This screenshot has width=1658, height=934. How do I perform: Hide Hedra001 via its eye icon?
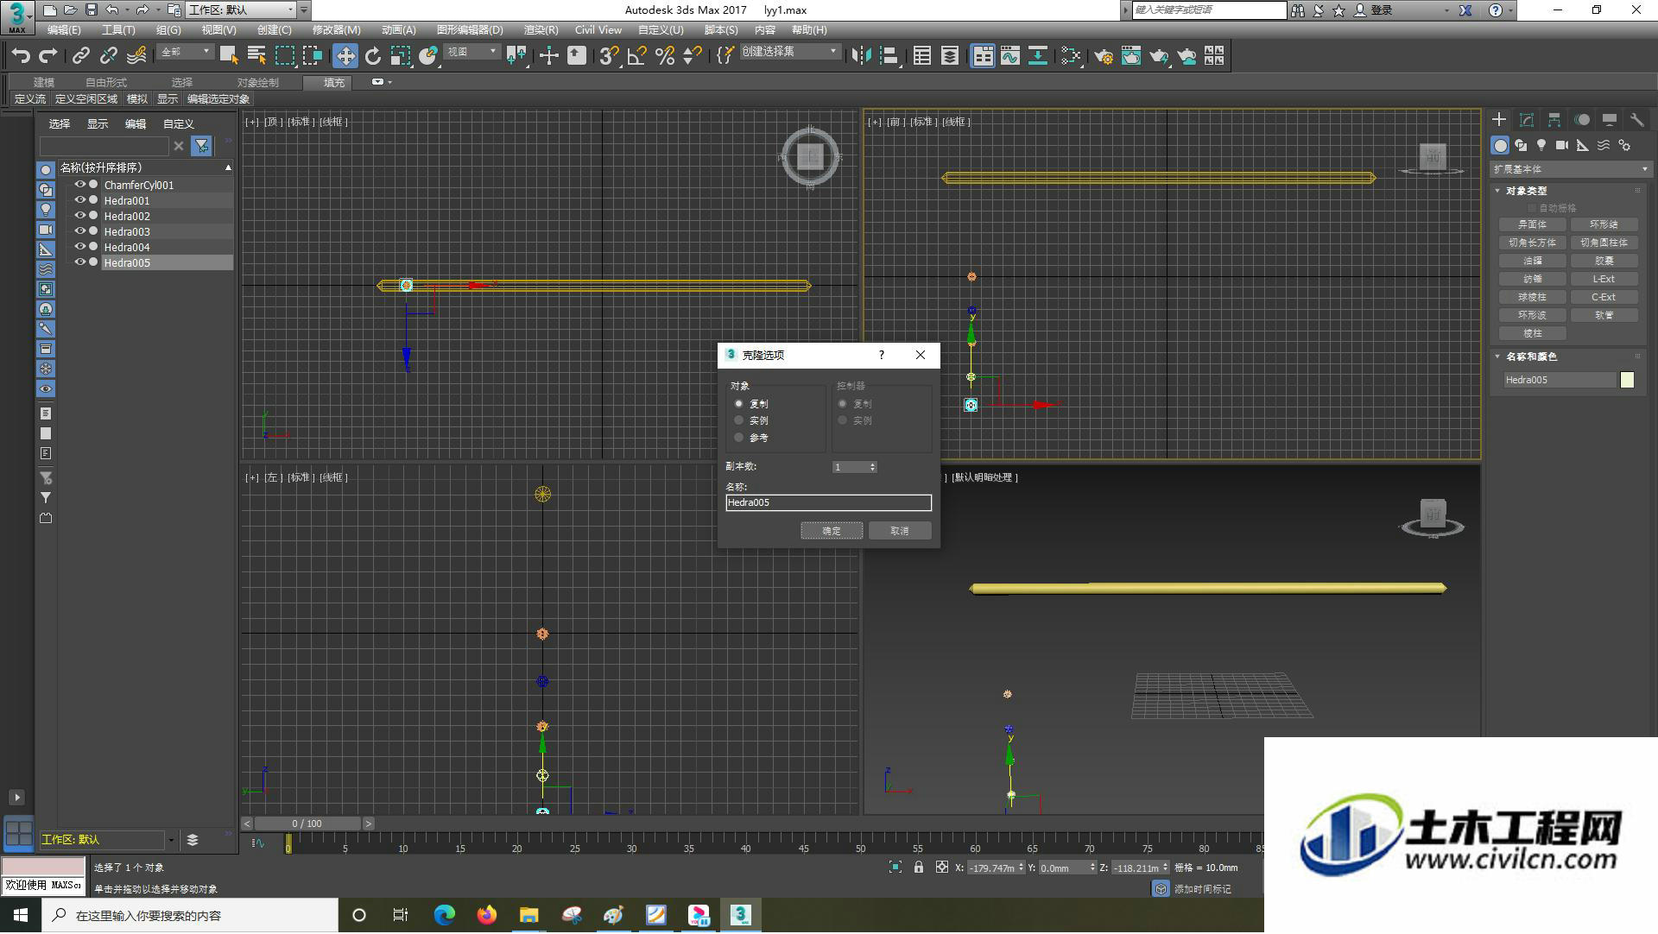tap(80, 200)
